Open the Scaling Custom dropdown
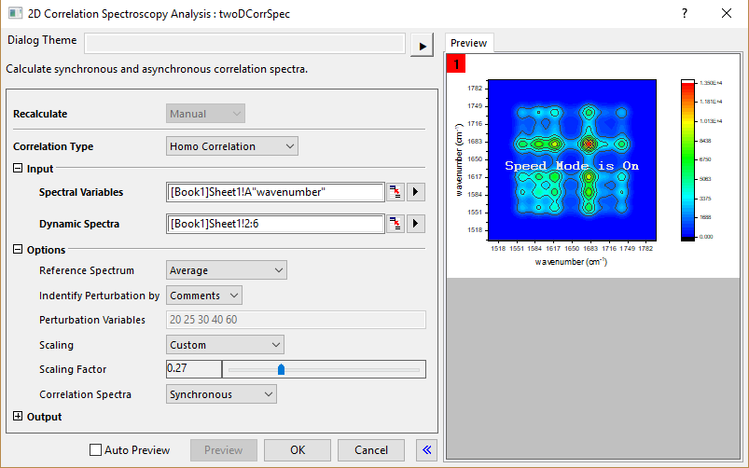This screenshot has height=468, width=749. click(x=225, y=345)
